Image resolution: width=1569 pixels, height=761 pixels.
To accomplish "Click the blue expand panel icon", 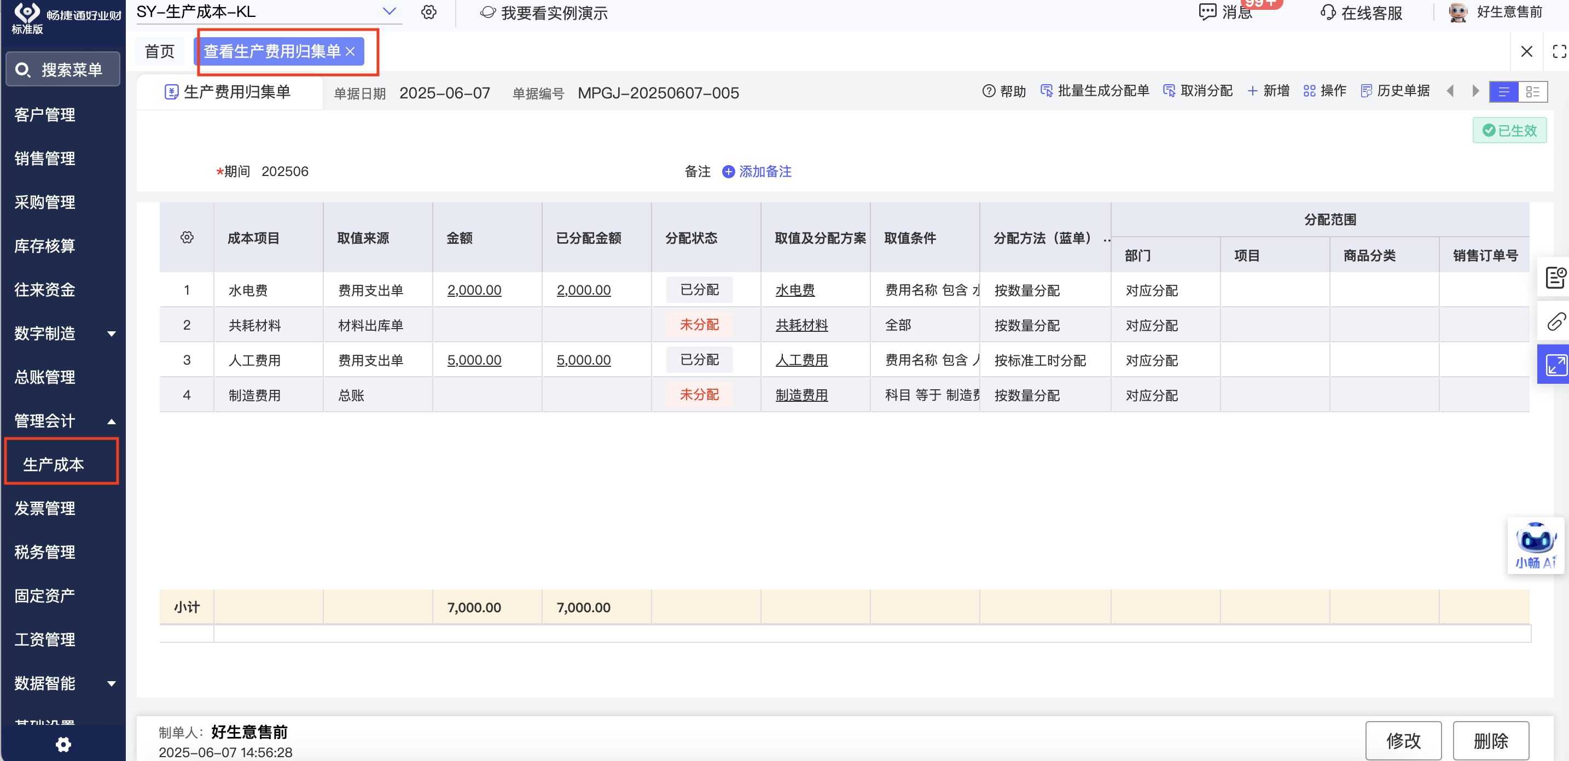I will [x=1556, y=365].
